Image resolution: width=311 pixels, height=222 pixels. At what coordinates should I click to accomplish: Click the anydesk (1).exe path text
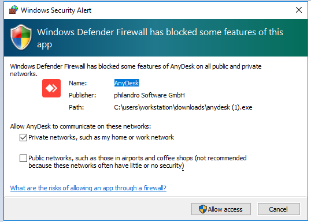click(x=183, y=107)
